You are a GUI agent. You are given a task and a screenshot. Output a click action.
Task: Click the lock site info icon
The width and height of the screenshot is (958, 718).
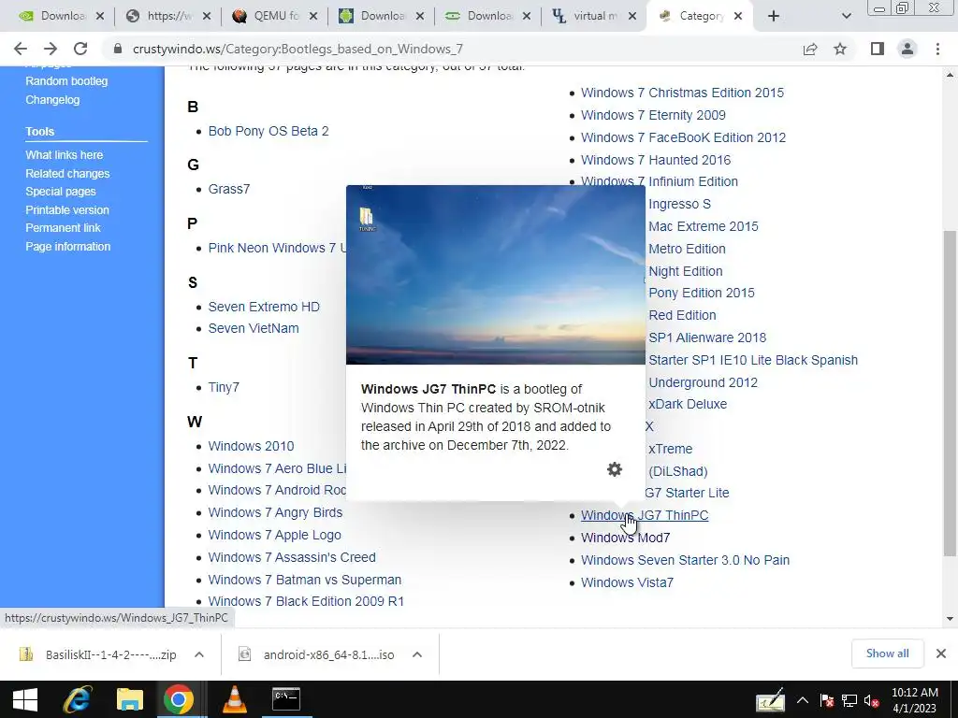coord(118,49)
